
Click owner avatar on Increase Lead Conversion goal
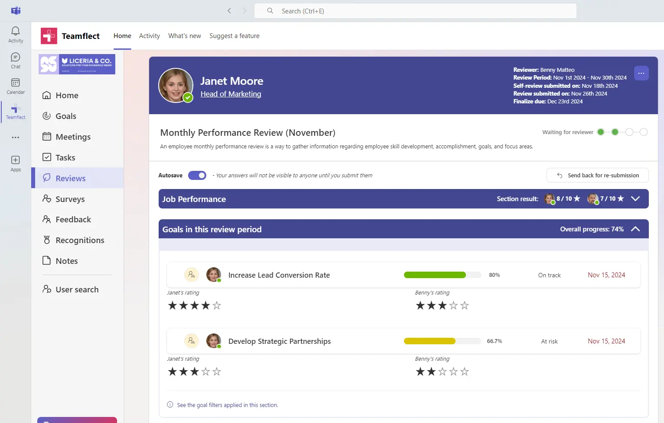214,275
